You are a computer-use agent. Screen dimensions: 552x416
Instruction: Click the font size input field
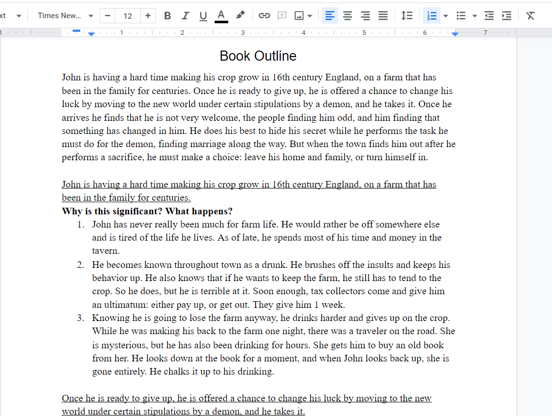(x=127, y=16)
